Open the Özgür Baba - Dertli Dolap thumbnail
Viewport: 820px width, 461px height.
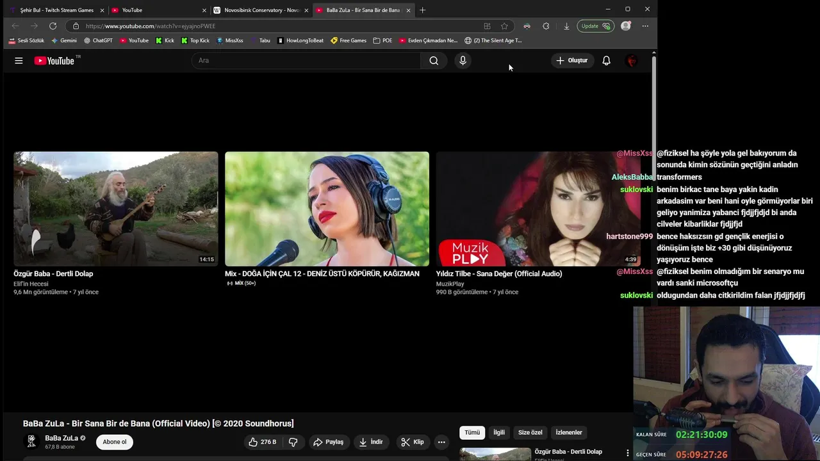click(x=116, y=209)
